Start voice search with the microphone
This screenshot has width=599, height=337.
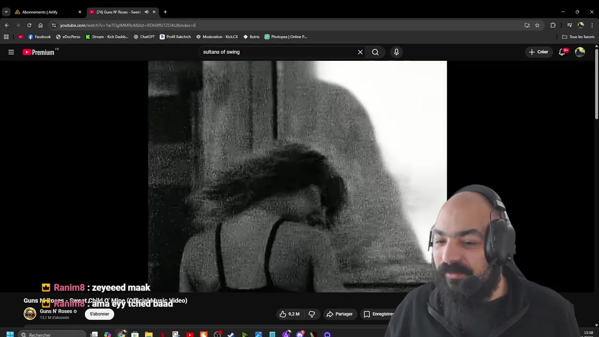point(396,52)
